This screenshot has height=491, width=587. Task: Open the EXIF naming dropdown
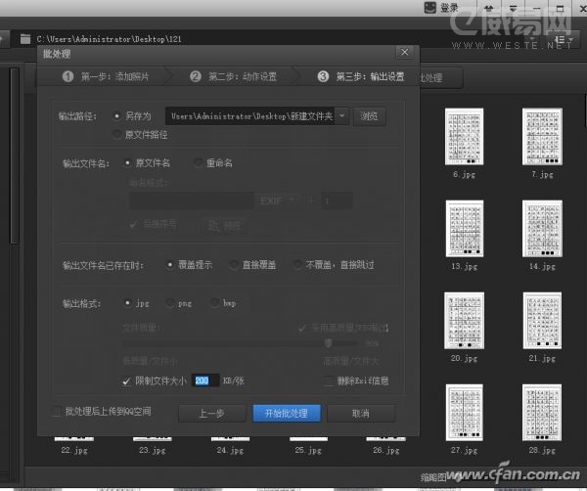point(277,200)
